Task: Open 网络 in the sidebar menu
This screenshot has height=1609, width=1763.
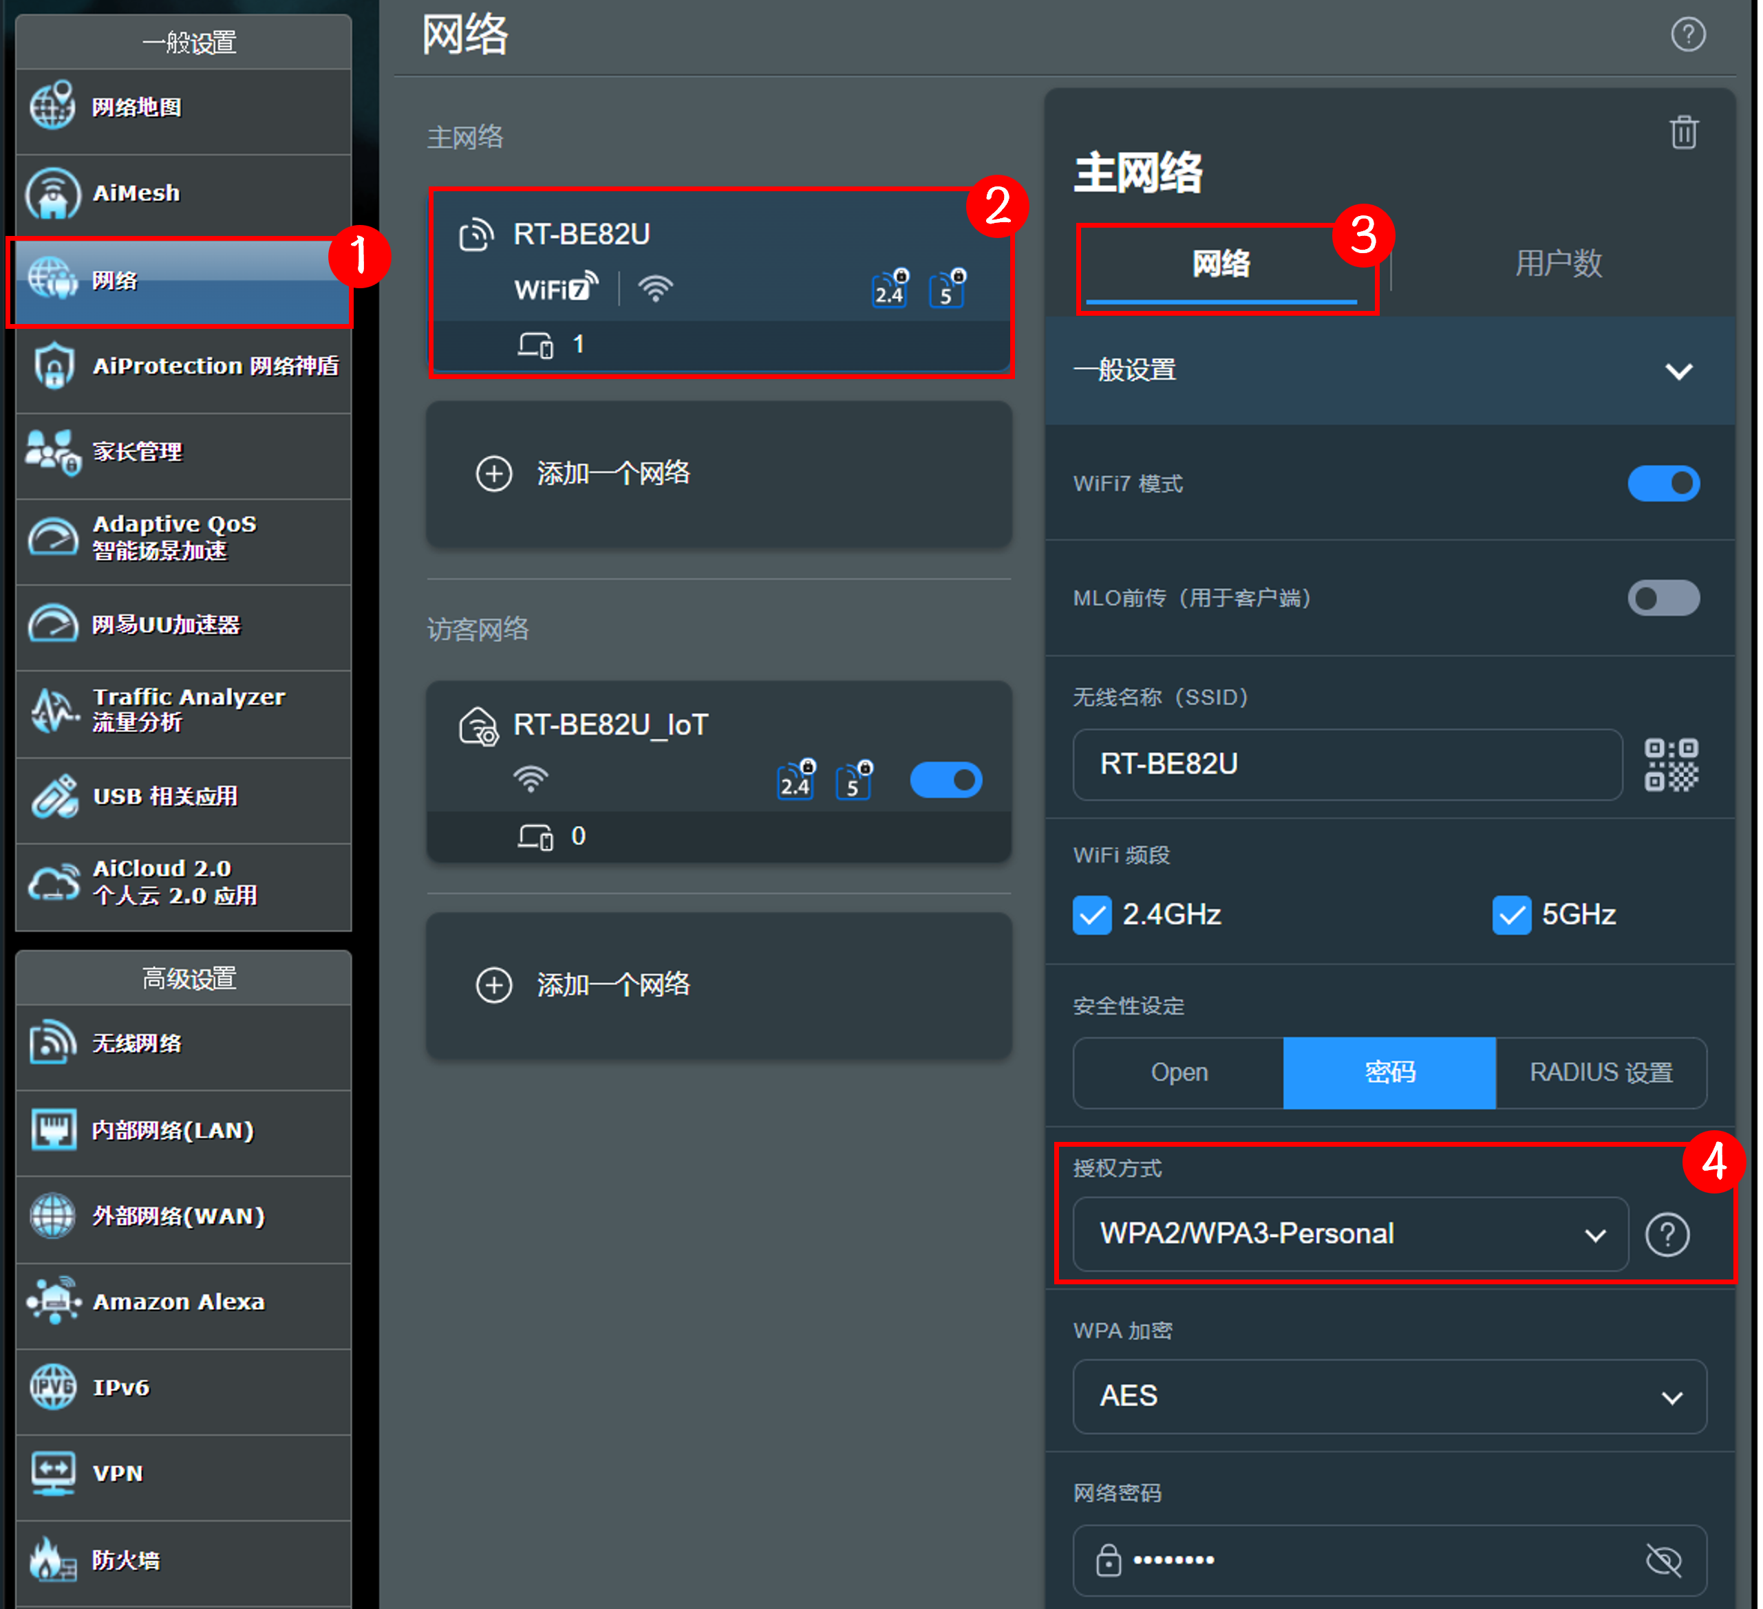Action: (x=183, y=281)
